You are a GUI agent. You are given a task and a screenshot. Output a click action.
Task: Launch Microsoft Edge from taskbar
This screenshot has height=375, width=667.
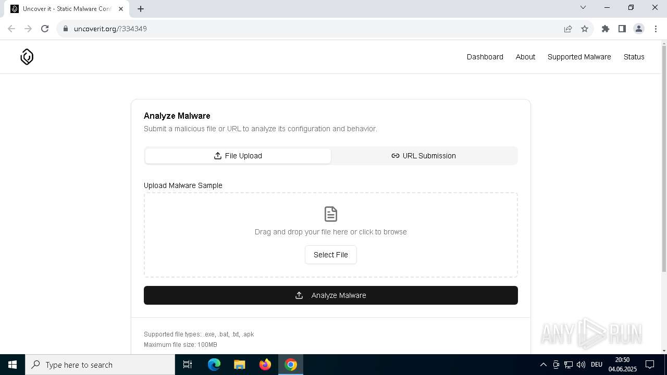pyautogui.click(x=214, y=365)
